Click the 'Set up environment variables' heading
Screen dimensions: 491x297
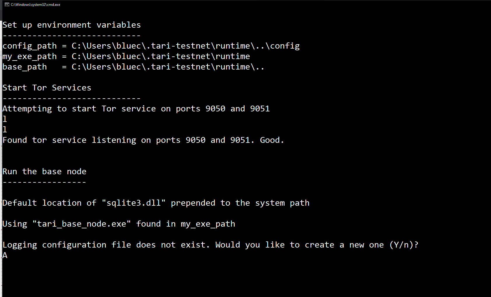[x=71, y=25]
